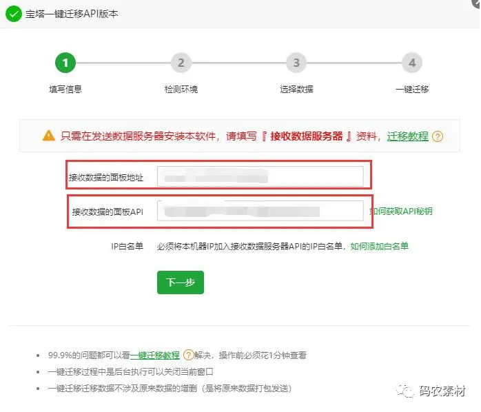Select step 1 circle indicator
Image resolution: width=481 pixels, height=412 pixels.
65,63
